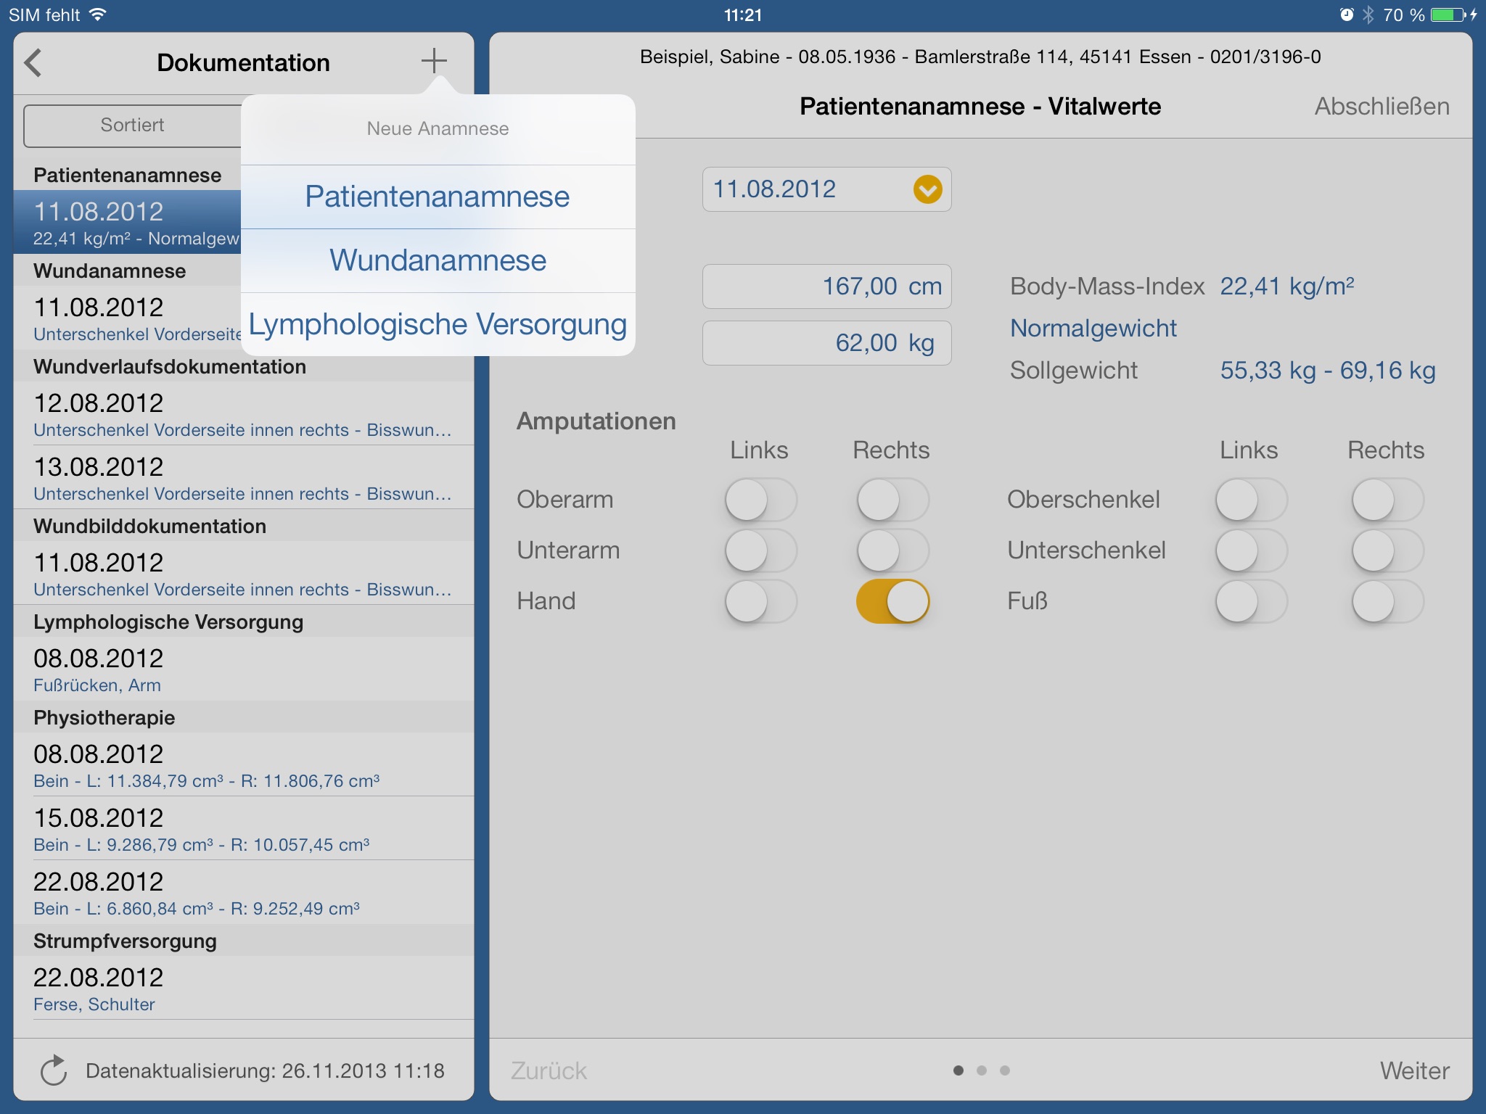Tap Abschließen to finish the anamnesis
Screen dimensions: 1486x1114
[x=1382, y=107]
